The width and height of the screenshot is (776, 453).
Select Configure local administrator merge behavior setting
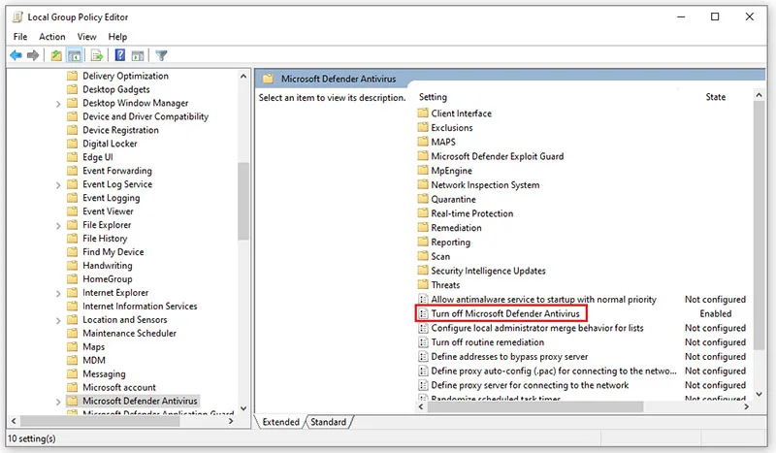click(537, 328)
